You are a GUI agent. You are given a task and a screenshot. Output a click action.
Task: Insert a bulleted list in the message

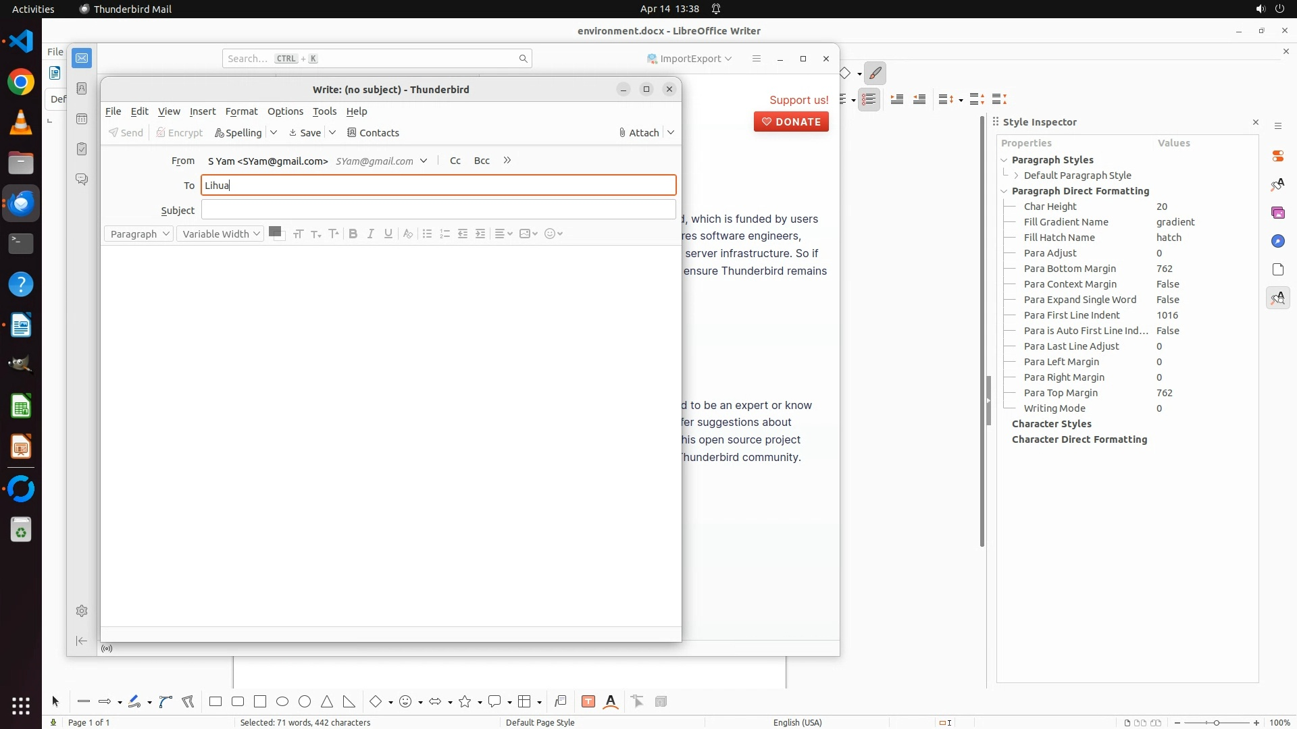pyautogui.click(x=427, y=234)
